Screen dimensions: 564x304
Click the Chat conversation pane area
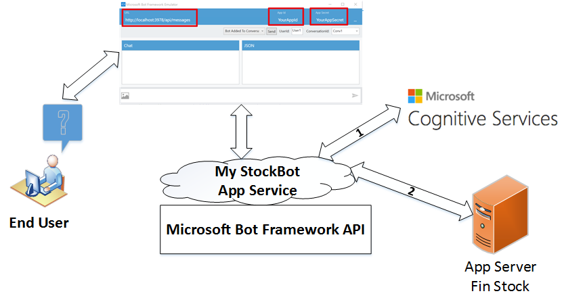pyautogui.click(x=181, y=67)
